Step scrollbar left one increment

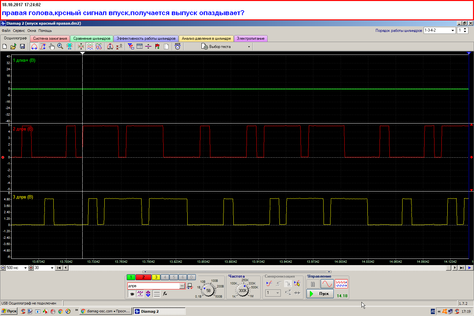coord(66,268)
